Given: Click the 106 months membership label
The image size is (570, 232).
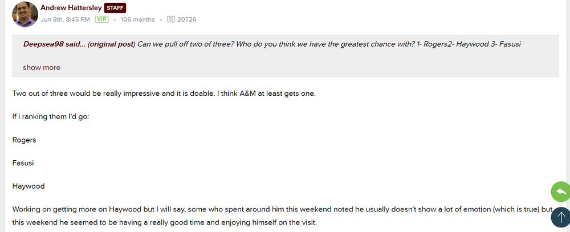Looking at the screenshot, I should coord(137,19).
